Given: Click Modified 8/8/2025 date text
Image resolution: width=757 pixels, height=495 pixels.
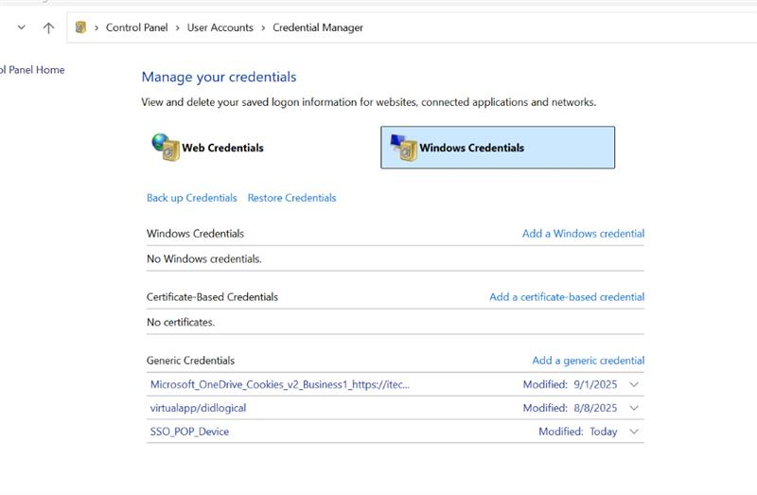Looking at the screenshot, I should point(570,408).
